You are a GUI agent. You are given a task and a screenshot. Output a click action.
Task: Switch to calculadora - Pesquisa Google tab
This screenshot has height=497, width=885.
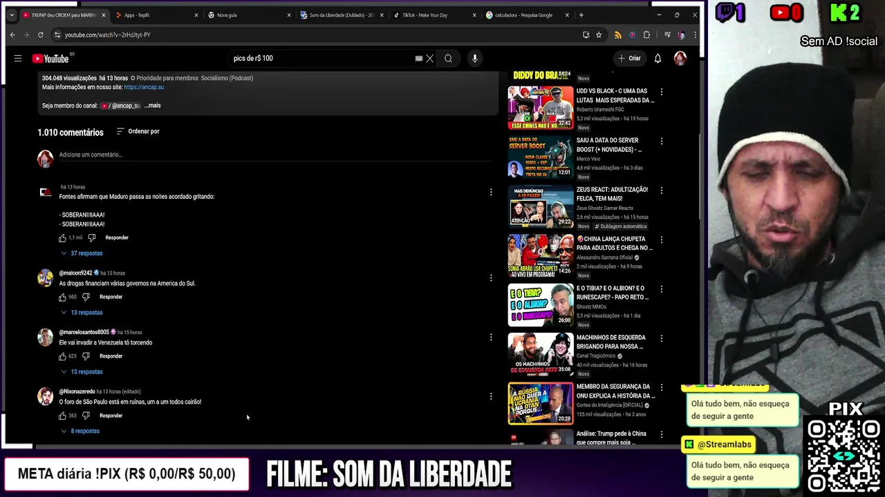(527, 14)
